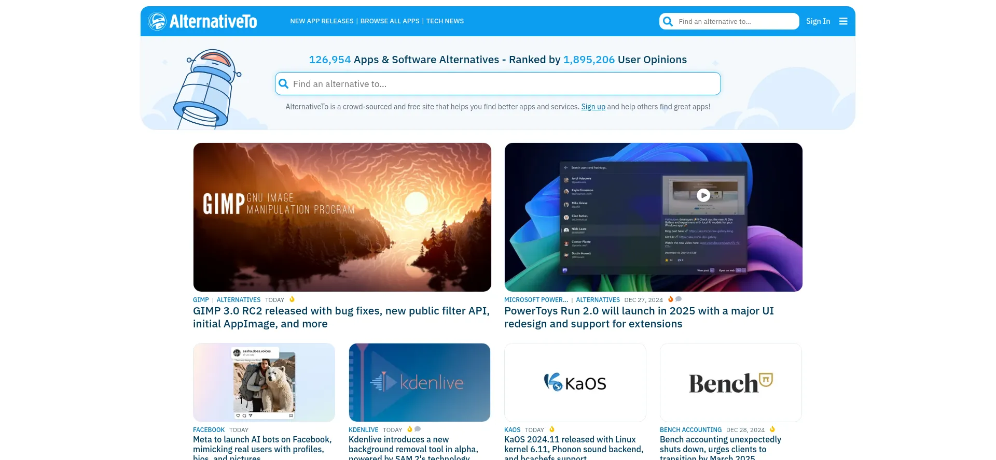Click the MICROSOFT POWER... category tag
Viewport: 996px width, 460px height.
click(x=536, y=300)
